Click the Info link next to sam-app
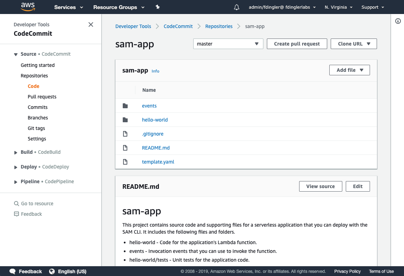404x276 pixels. pyautogui.click(x=155, y=71)
